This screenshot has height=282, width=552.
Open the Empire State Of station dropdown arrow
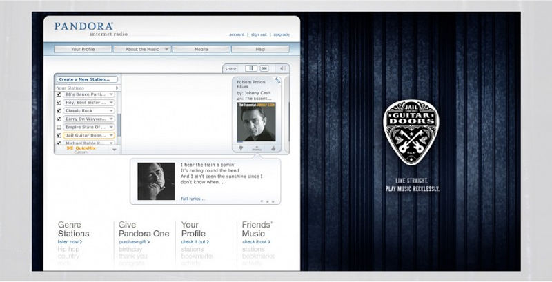click(111, 127)
